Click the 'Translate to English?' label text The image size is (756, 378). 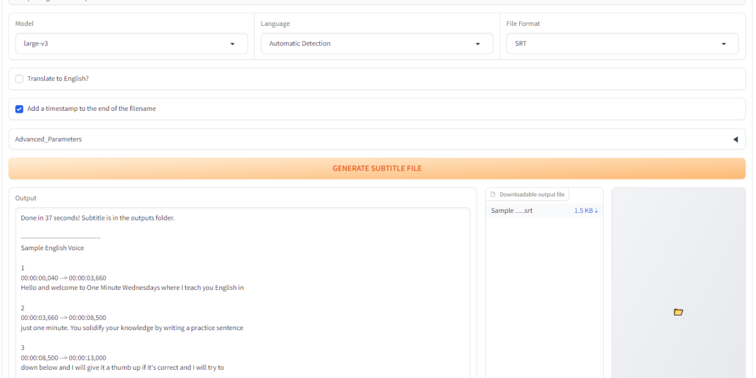point(58,79)
